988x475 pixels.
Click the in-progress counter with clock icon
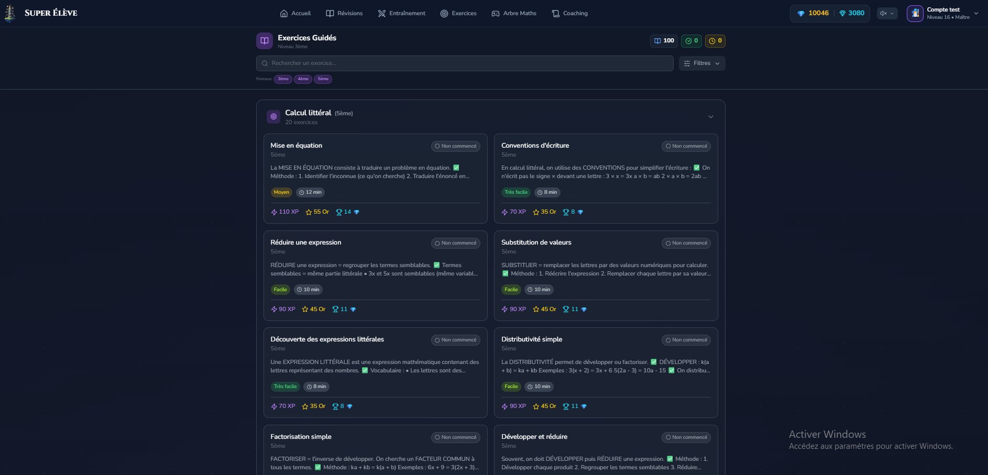[715, 41]
